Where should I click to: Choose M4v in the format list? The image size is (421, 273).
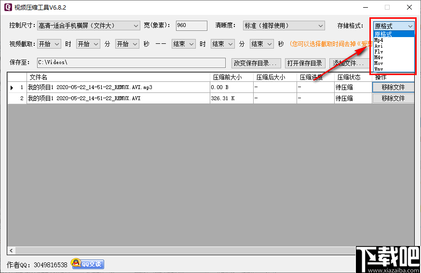click(x=394, y=57)
